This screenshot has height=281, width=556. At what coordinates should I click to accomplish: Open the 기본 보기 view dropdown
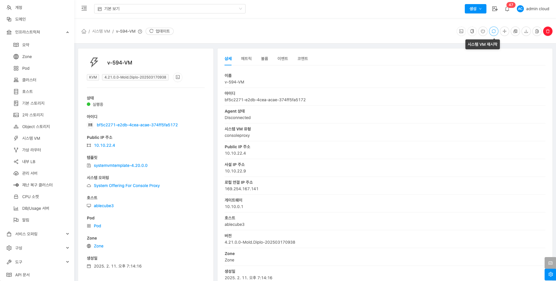[x=170, y=9]
